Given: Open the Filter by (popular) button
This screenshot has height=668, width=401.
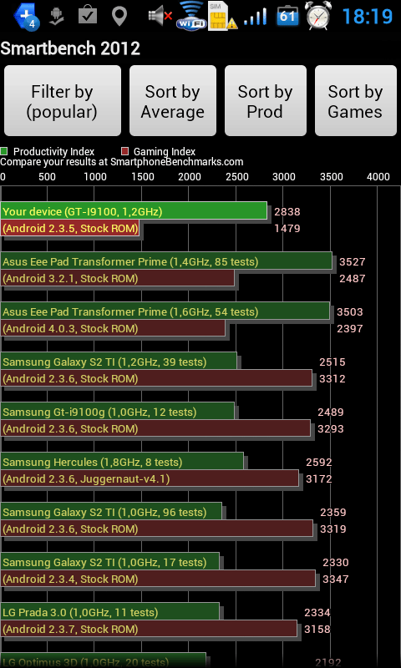Looking at the screenshot, I should pyautogui.click(x=63, y=101).
